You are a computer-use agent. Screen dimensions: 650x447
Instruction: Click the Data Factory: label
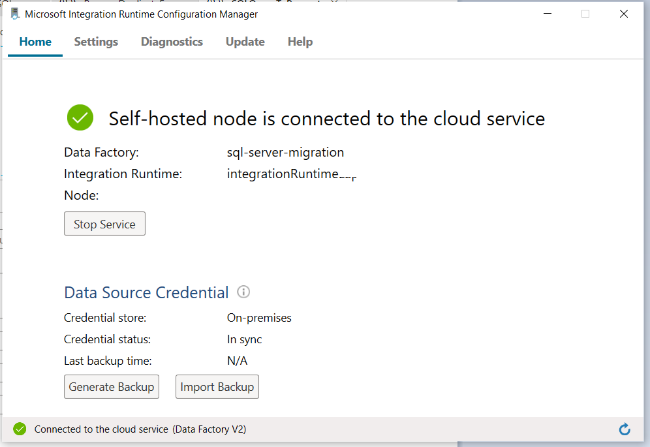[101, 153]
